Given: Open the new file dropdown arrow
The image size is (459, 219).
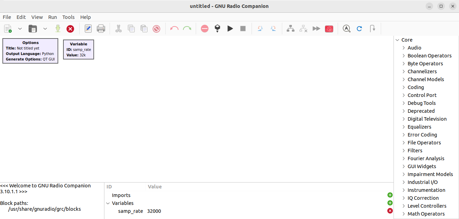Looking at the screenshot, I should (20, 29).
